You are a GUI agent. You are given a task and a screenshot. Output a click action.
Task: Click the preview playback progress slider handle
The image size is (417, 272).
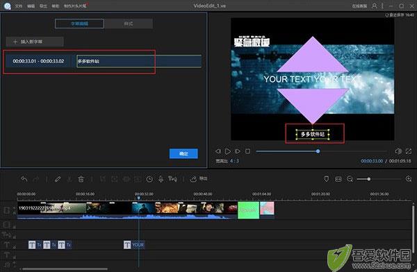coord(318,151)
